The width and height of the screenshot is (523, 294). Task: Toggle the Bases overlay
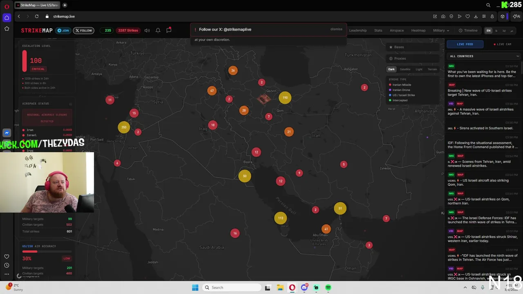tap(413, 47)
